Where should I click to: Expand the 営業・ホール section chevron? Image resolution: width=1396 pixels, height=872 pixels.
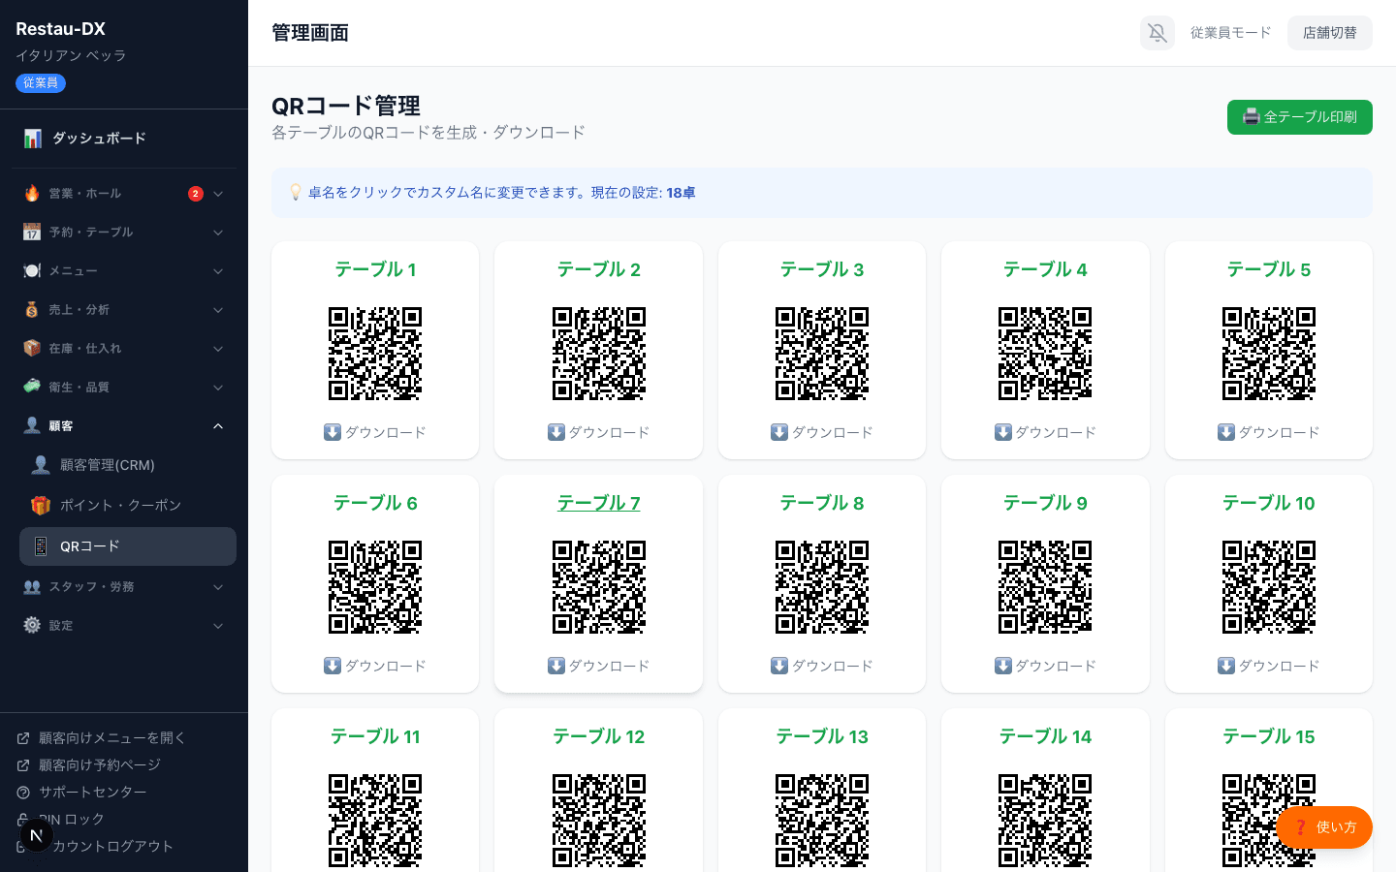pyautogui.click(x=218, y=194)
